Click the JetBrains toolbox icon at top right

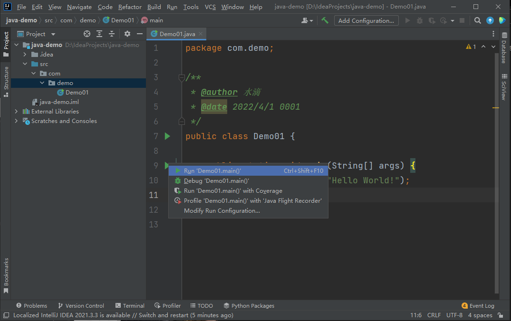pos(502,20)
